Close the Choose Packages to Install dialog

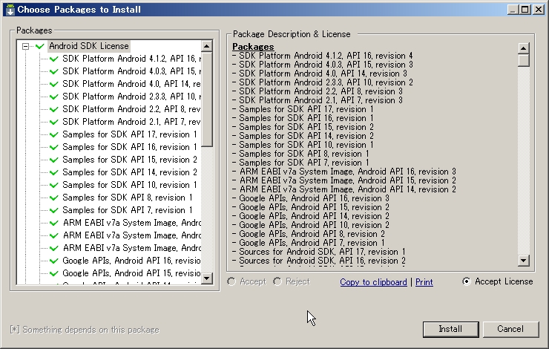click(538, 10)
